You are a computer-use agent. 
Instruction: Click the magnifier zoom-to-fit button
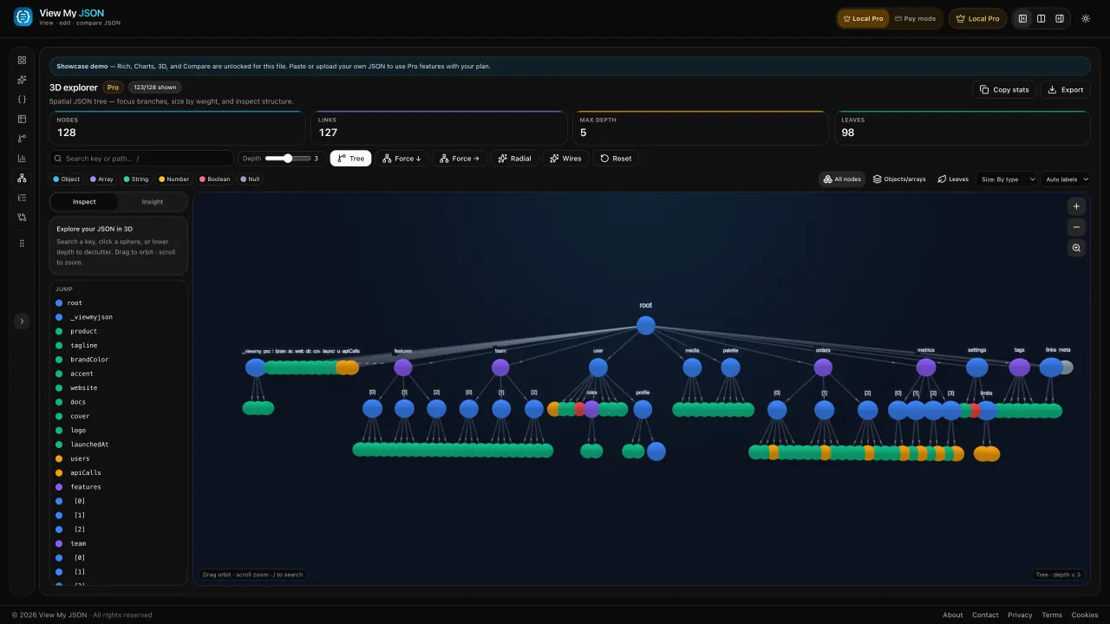pyautogui.click(x=1076, y=248)
